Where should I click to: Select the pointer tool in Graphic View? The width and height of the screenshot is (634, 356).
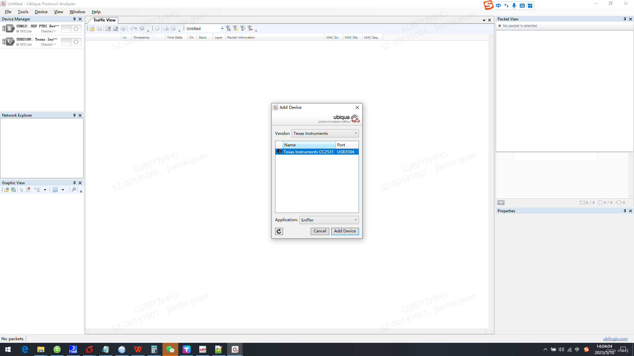[21, 190]
